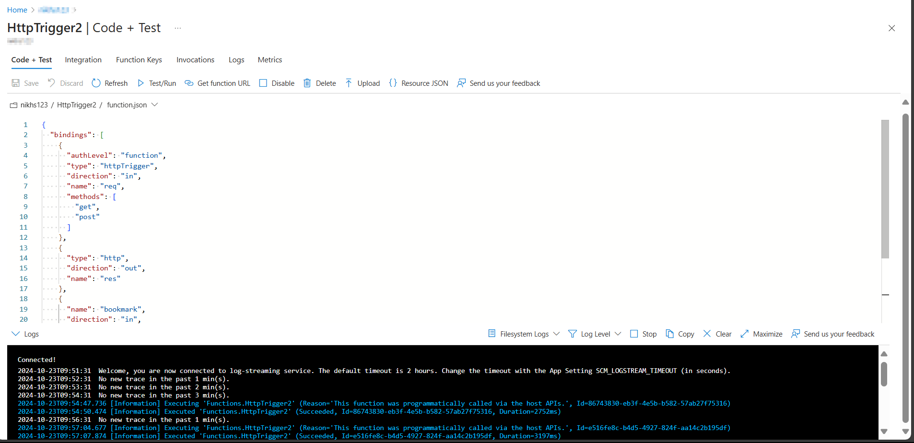Click the Clear logs X icon

pyautogui.click(x=707, y=334)
